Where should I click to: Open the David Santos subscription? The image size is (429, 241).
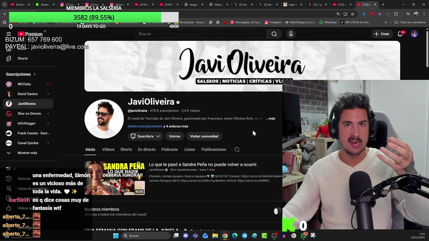28,94
